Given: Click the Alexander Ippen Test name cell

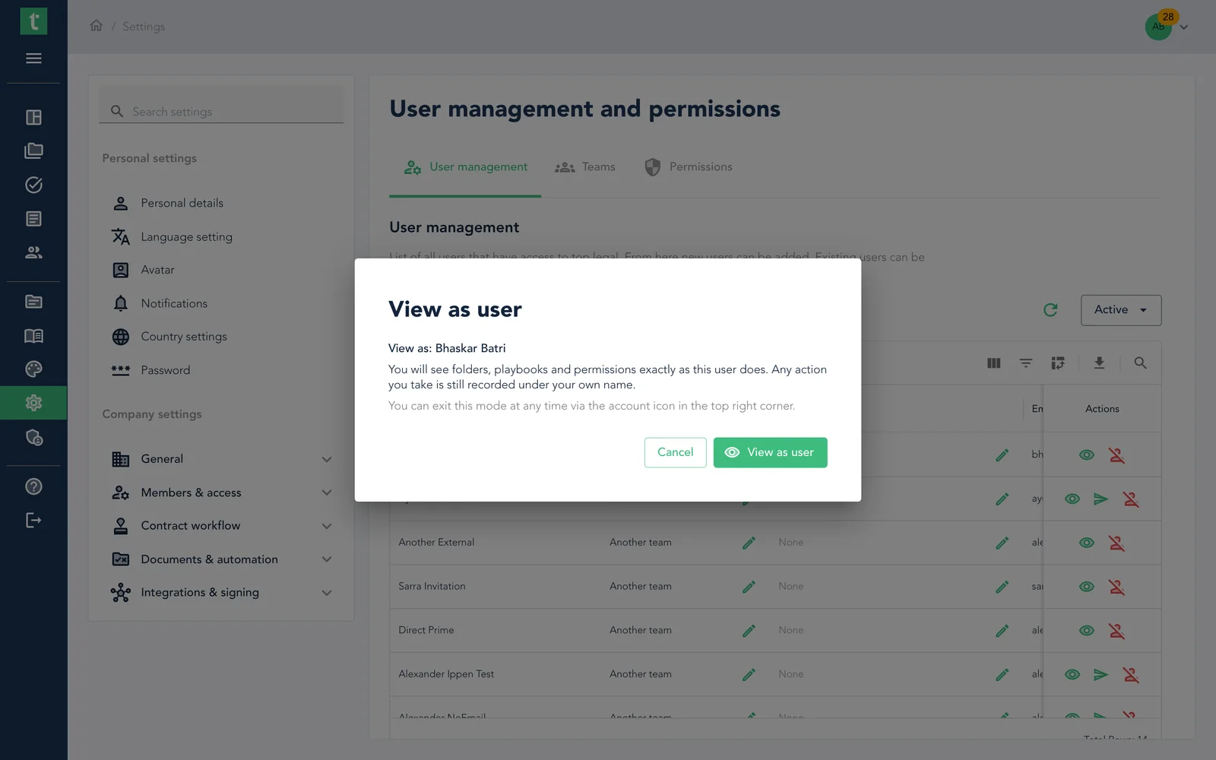Looking at the screenshot, I should 446,674.
